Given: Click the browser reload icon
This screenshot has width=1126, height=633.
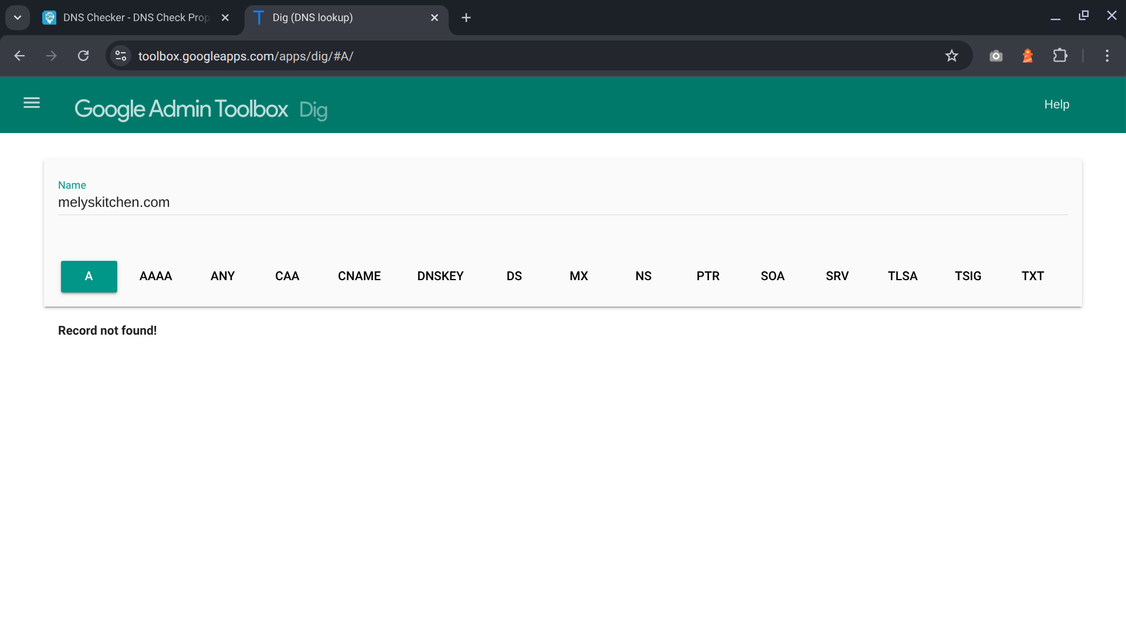Looking at the screenshot, I should (83, 56).
